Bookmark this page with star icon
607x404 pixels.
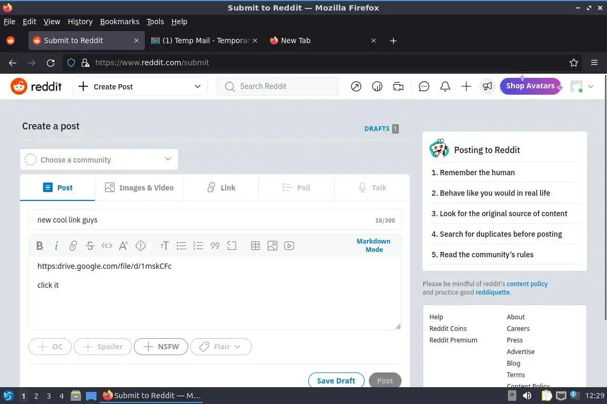574,63
